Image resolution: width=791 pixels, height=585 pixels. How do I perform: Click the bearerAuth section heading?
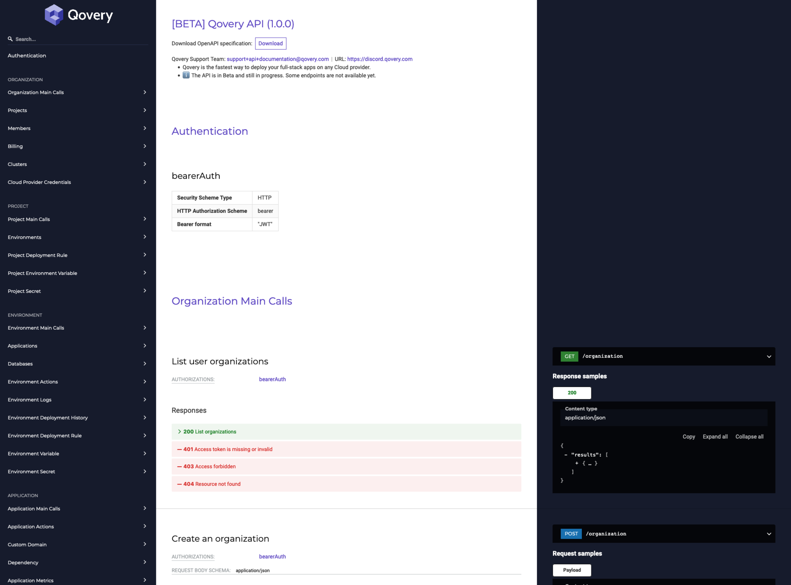click(x=196, y=176)
